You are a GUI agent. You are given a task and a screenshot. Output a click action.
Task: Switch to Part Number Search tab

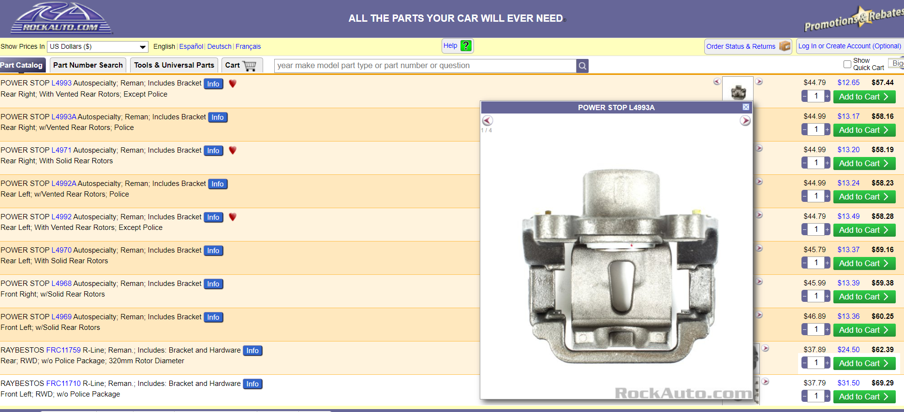(88, 65)
